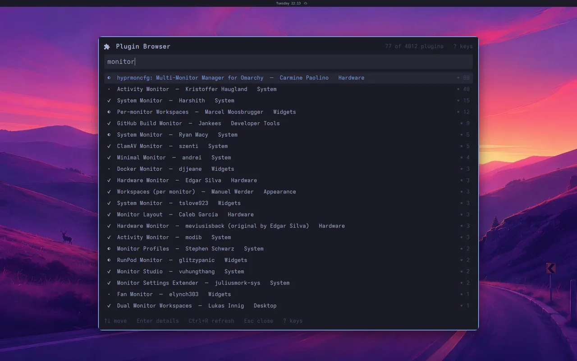
Task: Click the star count for Activity Monitor by Kristoffer Haugland
Action: pyautogui.click(x=463, y=89)
